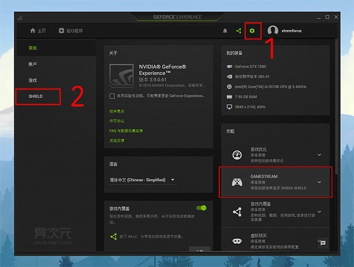Select 游戏 in the settings sidebar

57,80
